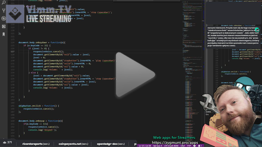Click the smiley feedback icon in status bar
Image resolution: width=262 pixels, height=147 pixels.
pyautogui.click(x=194, y=146)
